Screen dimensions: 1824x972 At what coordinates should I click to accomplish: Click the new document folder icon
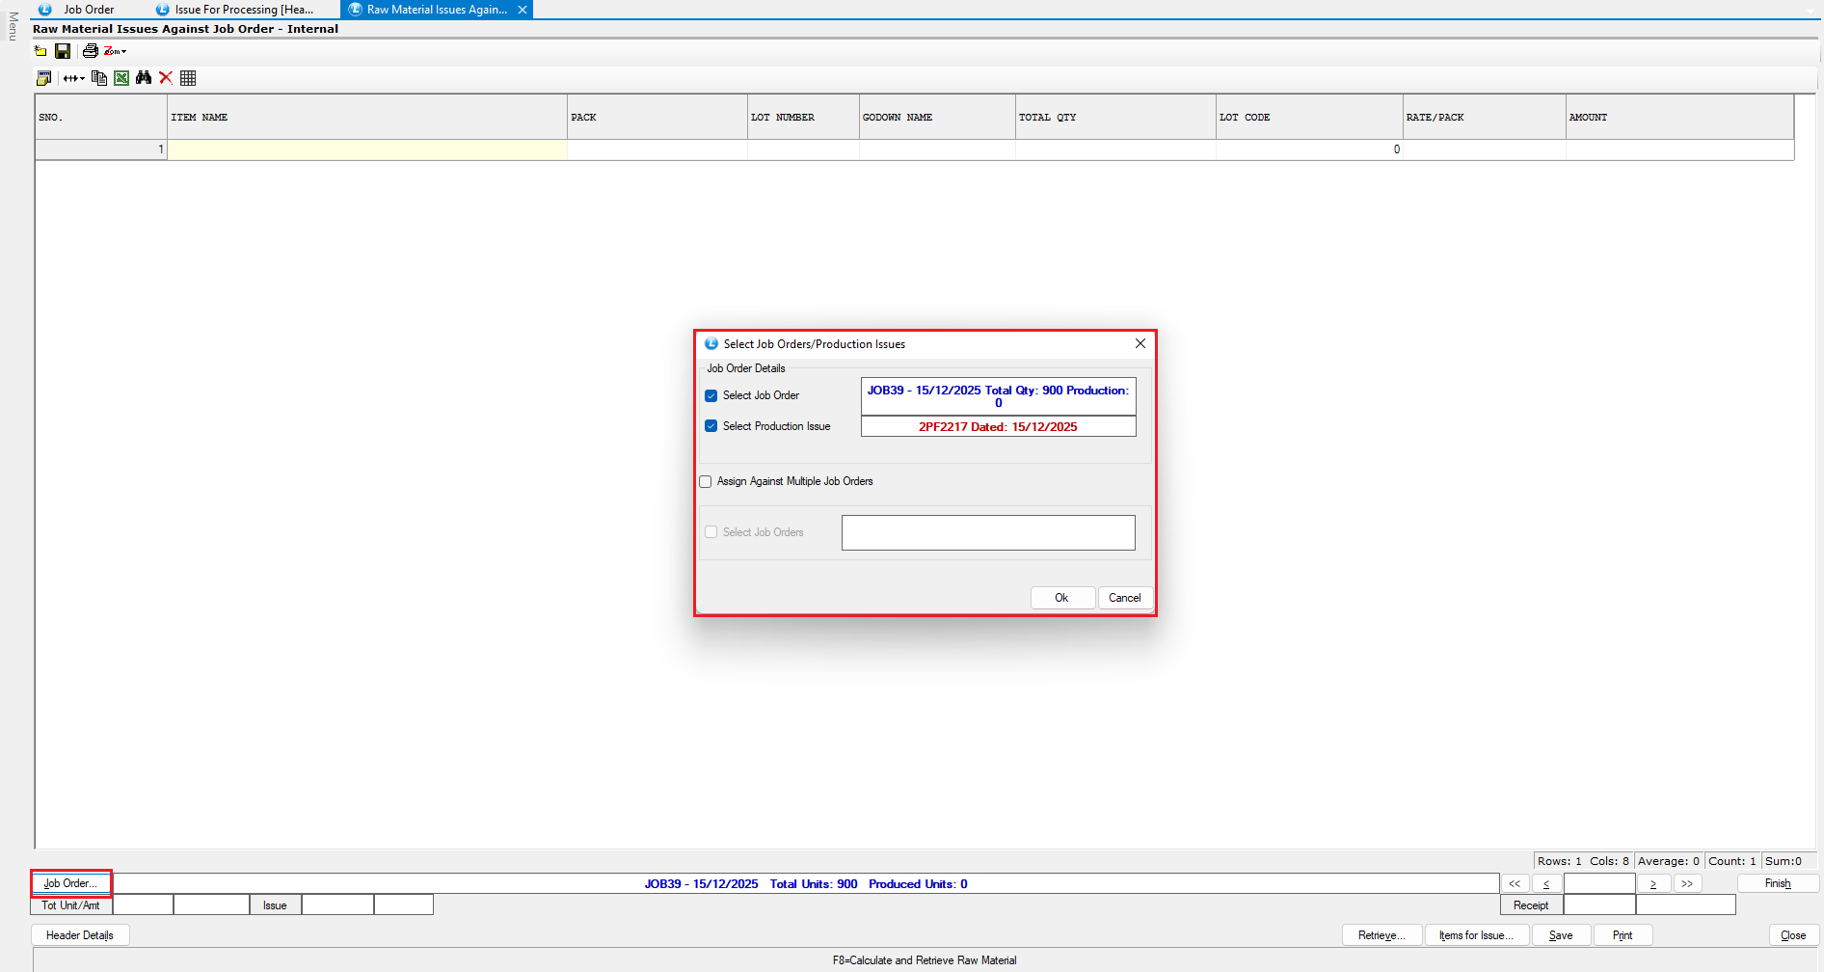[x=40, y=51]
